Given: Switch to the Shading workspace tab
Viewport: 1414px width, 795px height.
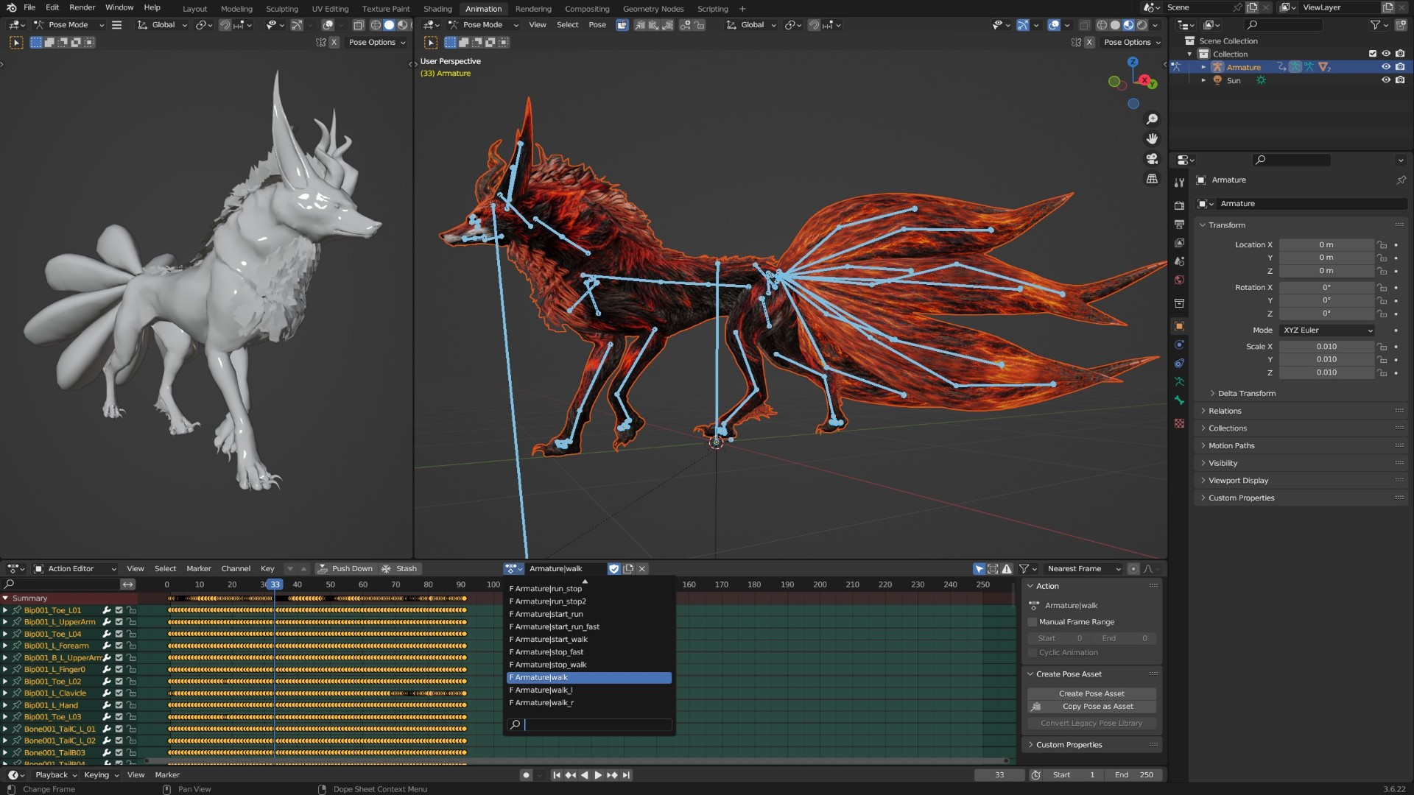Looking at the screenshot, I should click(x=437, y=9).
